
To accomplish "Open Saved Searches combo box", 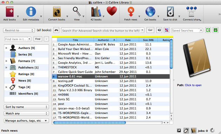I will point(187,30).
